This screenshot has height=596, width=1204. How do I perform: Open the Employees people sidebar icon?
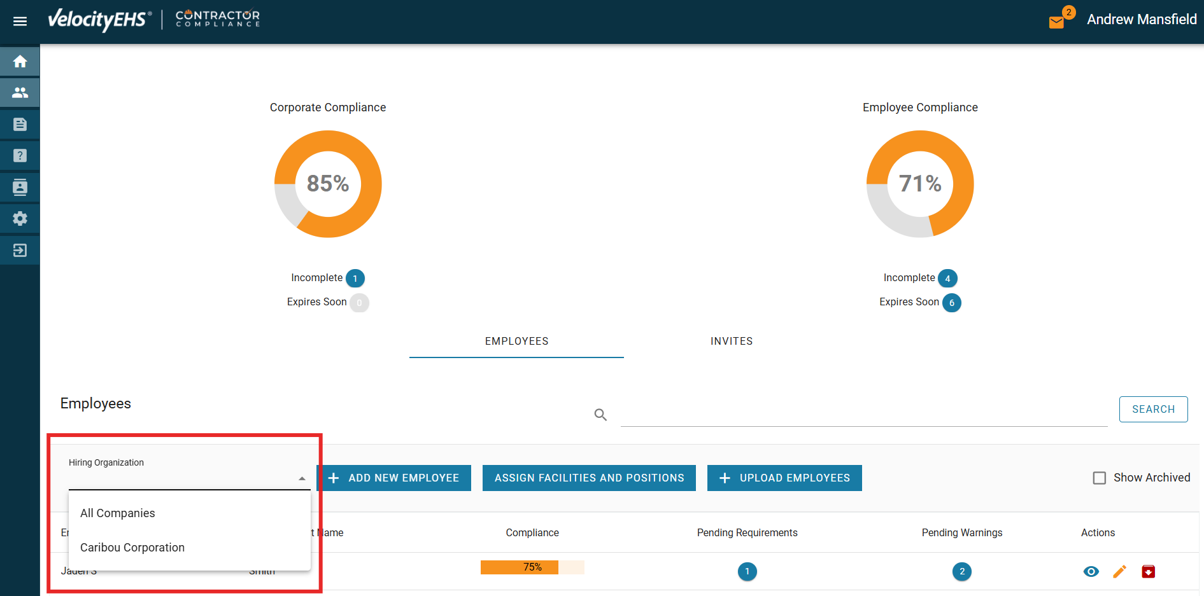20,93
